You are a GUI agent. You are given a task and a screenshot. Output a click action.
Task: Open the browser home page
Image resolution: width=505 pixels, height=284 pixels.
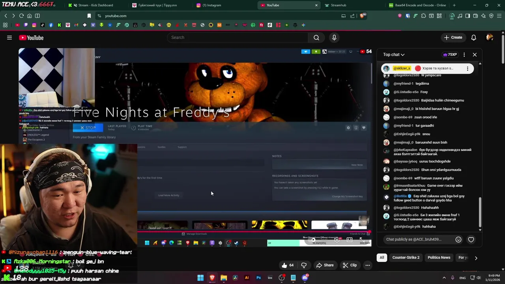pyautogui.click(x=29, y=16)
